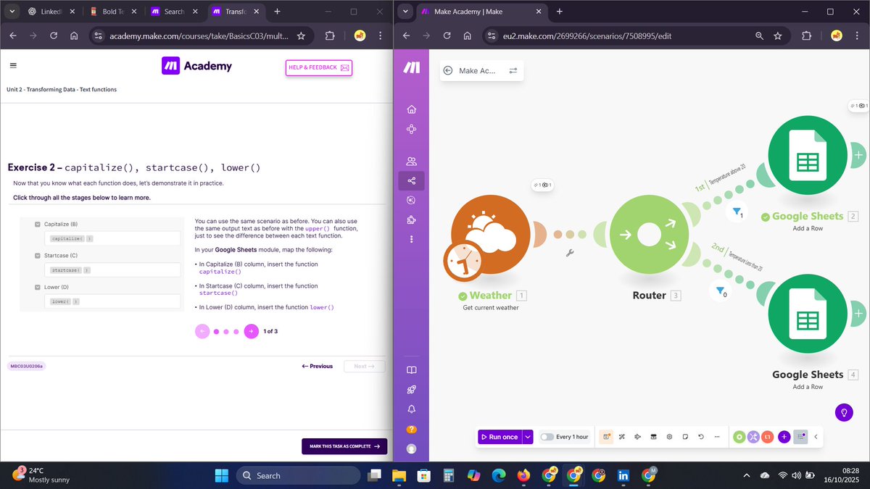The width and height of the screenshot is (870, 489).
Task: Collapse favorites bar with the chevron
Action: point(816,437)
